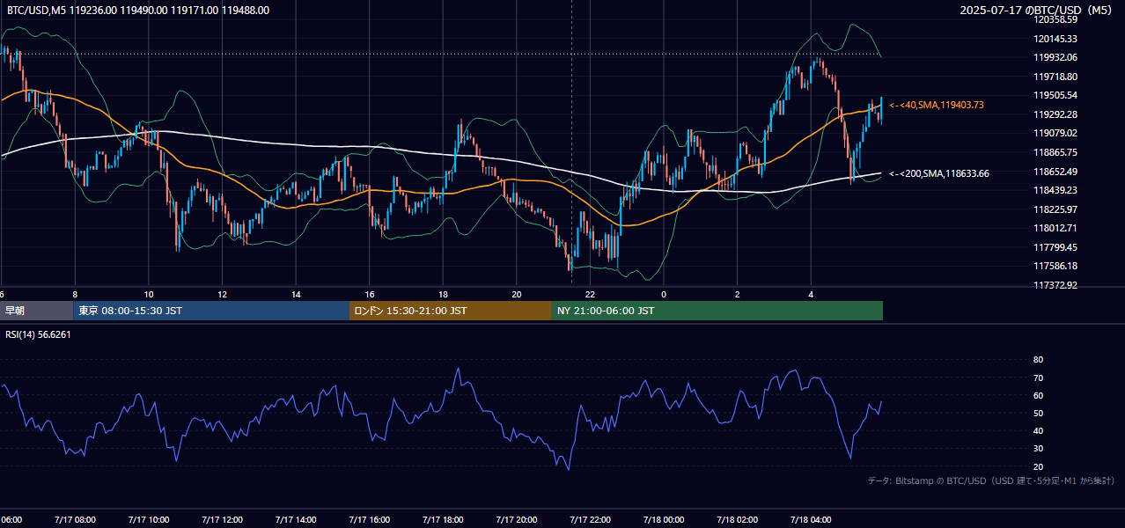Click the BTC/USD,M5 OHLC header text

coord(138,11)
